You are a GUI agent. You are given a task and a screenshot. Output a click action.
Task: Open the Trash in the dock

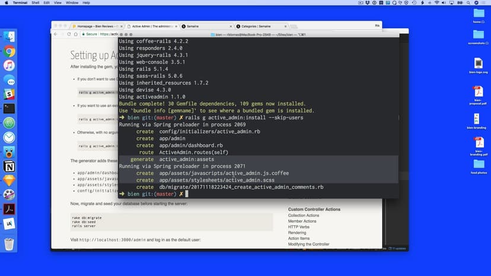(x=9, y=243)
